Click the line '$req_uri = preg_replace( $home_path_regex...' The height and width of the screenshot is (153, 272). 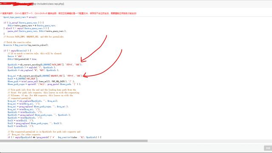point(38,107)
